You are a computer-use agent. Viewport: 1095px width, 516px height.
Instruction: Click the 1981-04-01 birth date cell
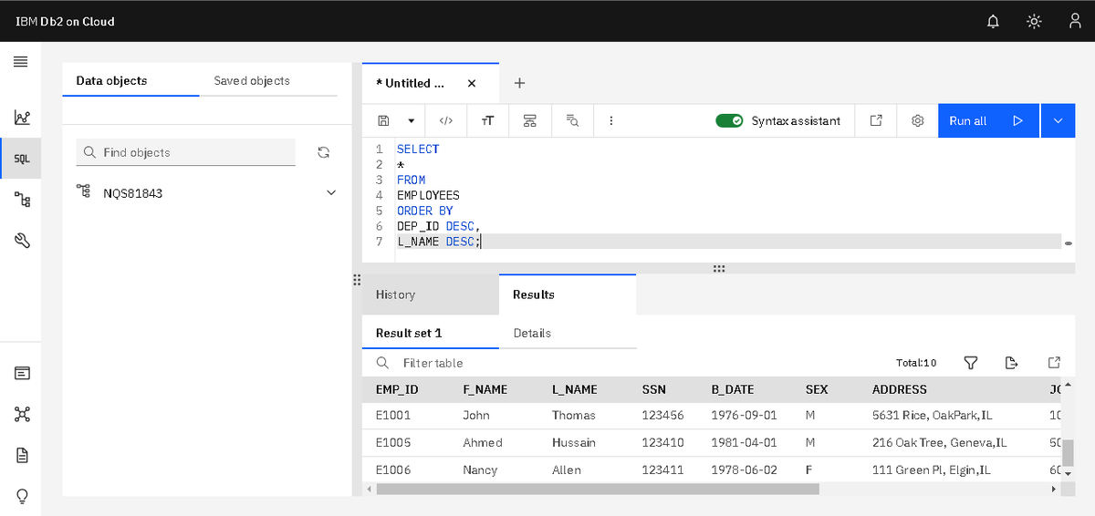[744, 442]
